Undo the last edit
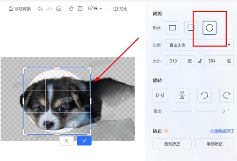 [40, 9]
